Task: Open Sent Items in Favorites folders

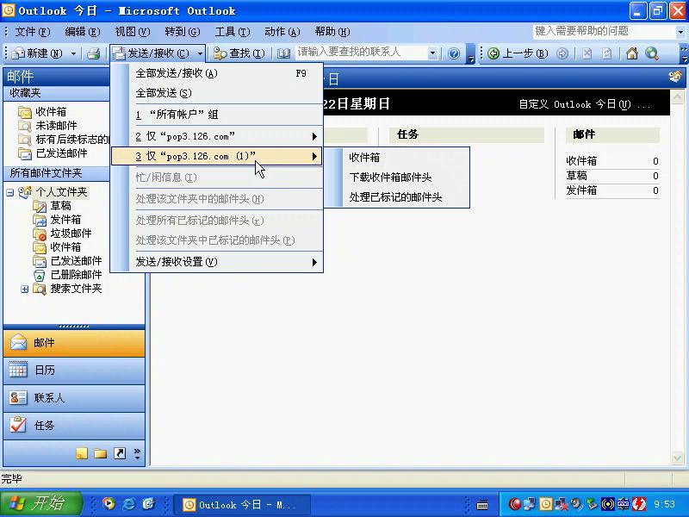Action: (x=53, y=153)
